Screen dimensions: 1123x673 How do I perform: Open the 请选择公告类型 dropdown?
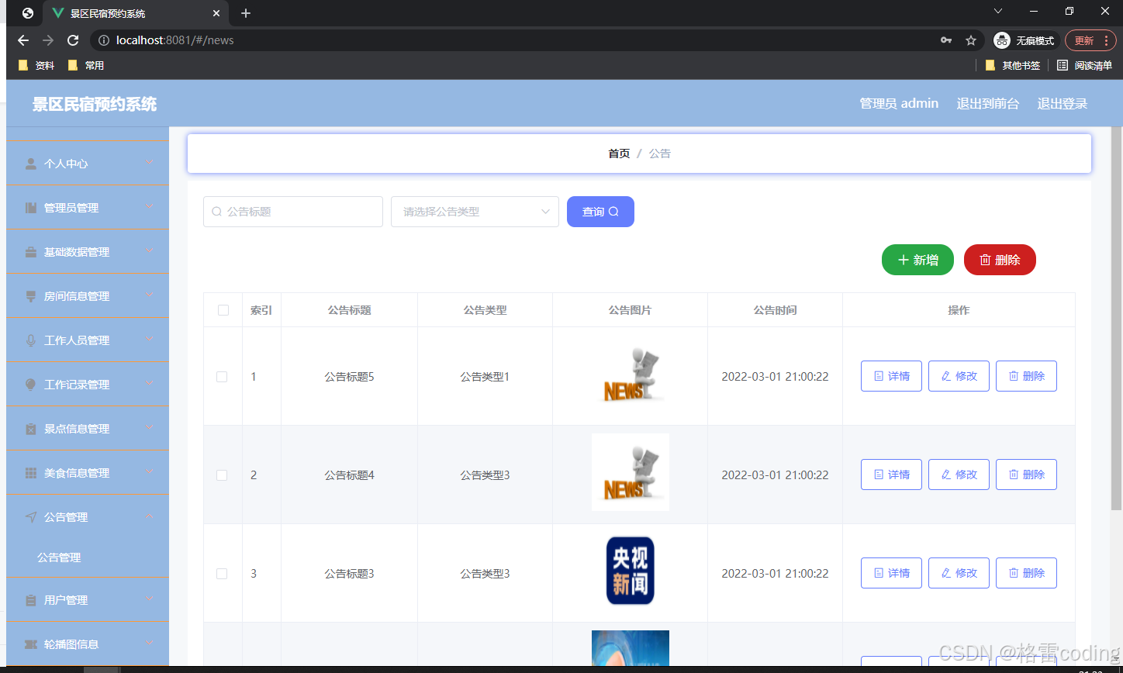pos(474,211)
